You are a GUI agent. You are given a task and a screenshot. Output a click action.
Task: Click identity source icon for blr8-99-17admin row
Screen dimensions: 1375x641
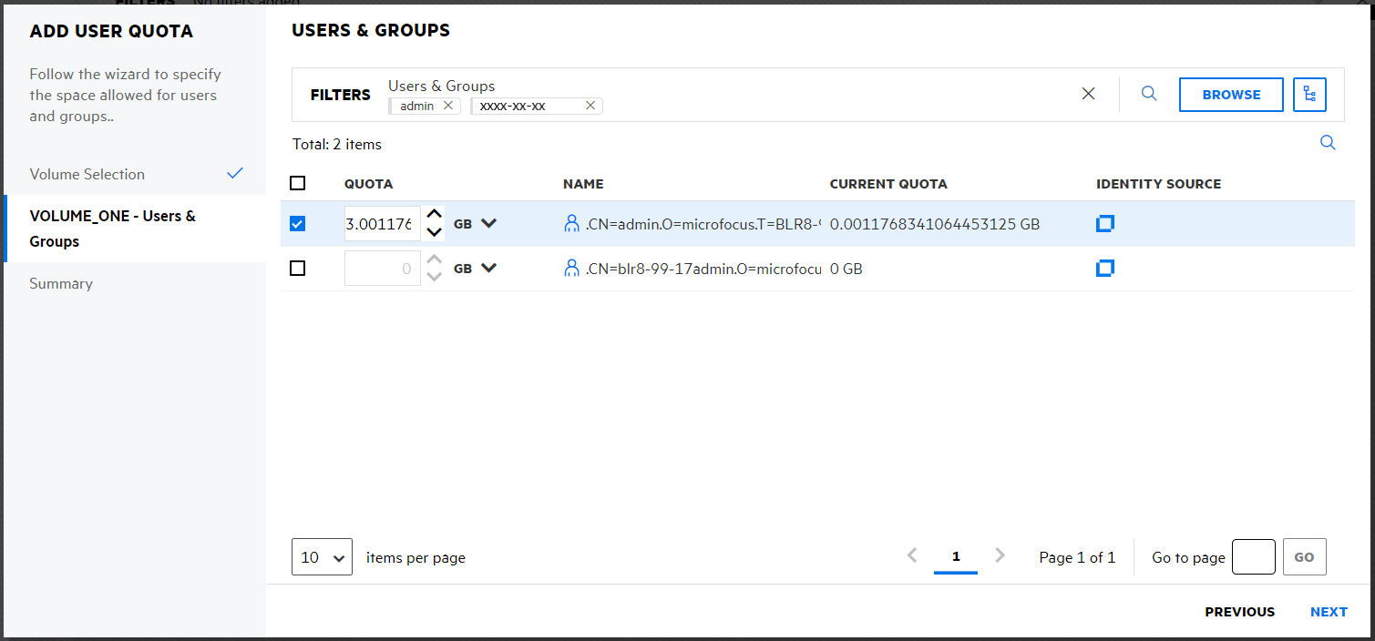(x=1104, y=268)
